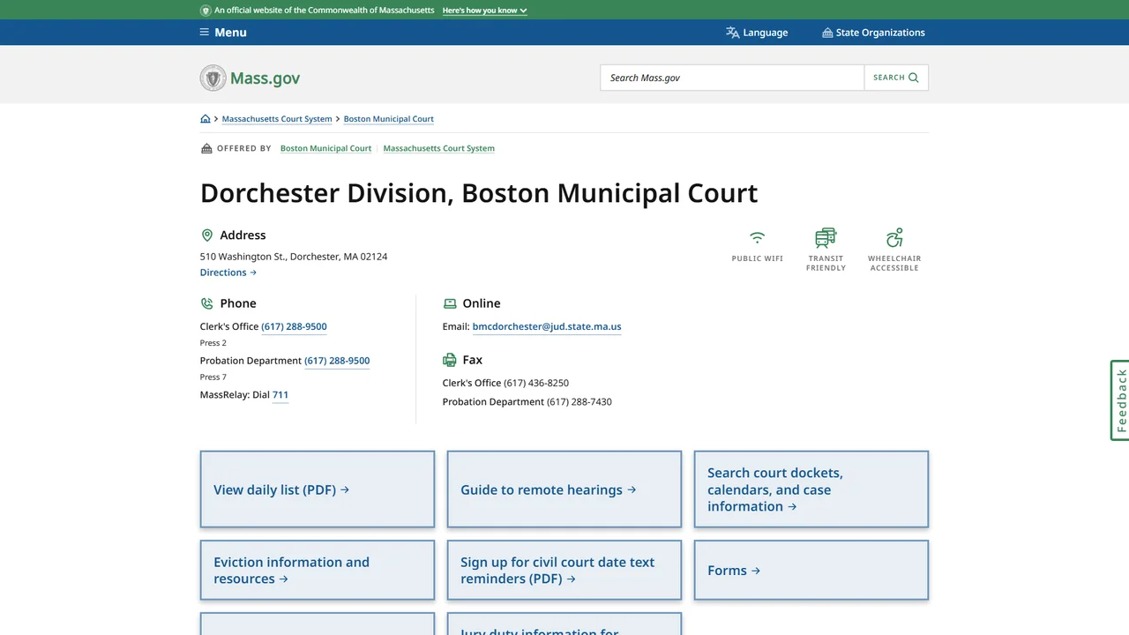Open Guide to remote hearings card
The width and height of the screenshot is (1129, 635).
(x=564, y=489)
